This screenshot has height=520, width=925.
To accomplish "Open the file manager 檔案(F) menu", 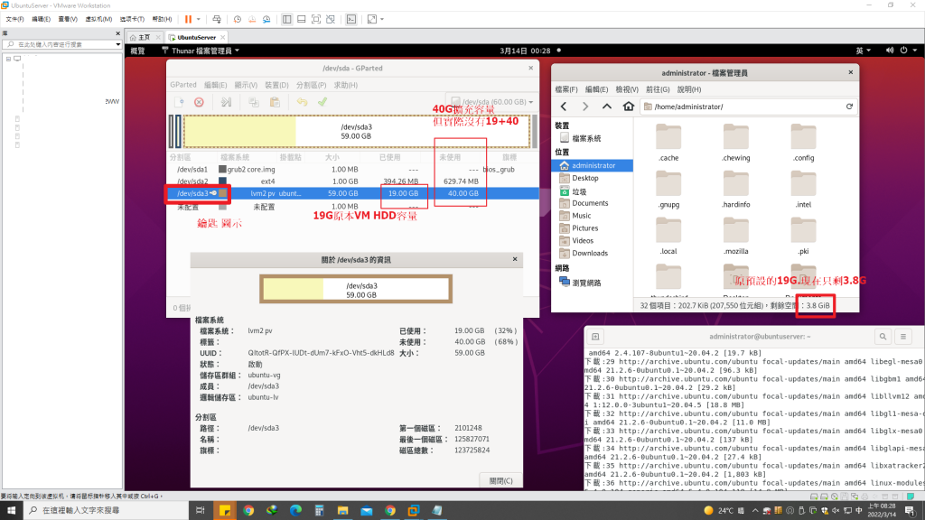I will pos(566,89).
